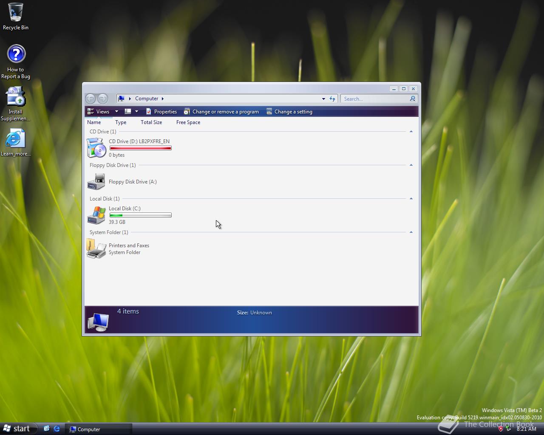The height and width of the screenshot is (435, 544).
Task: Sort by the Free Space column header
Action: [x=188, y=122]
